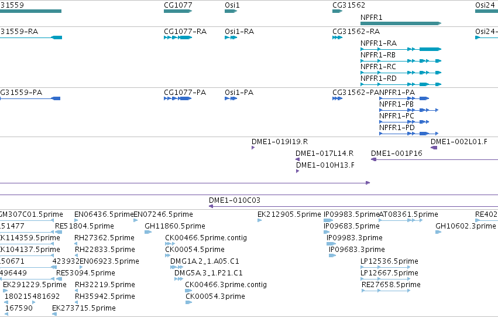
Task: Click the Osi1-PA protein feature
Action: point(231,98)
